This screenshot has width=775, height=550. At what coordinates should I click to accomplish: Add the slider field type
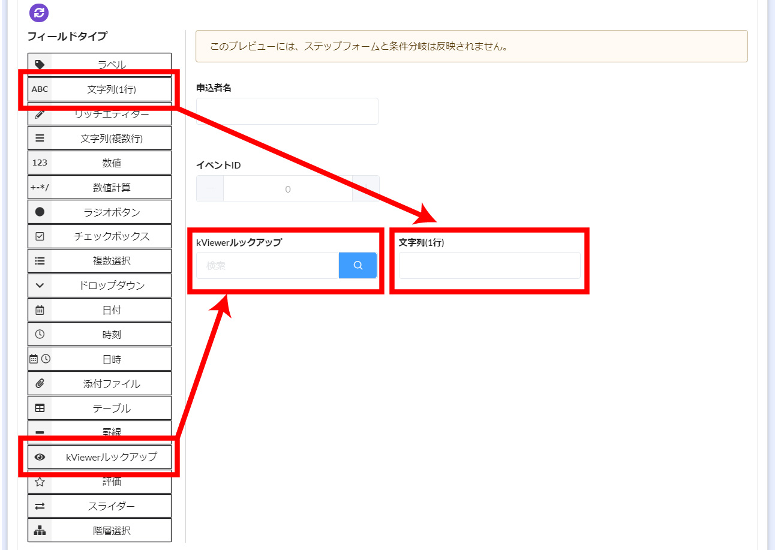click(x=100, y=506)
